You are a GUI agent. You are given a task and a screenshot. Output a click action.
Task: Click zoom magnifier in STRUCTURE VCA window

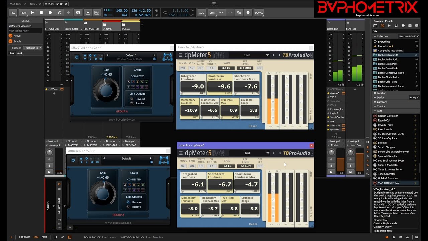(x=95, y=59)
